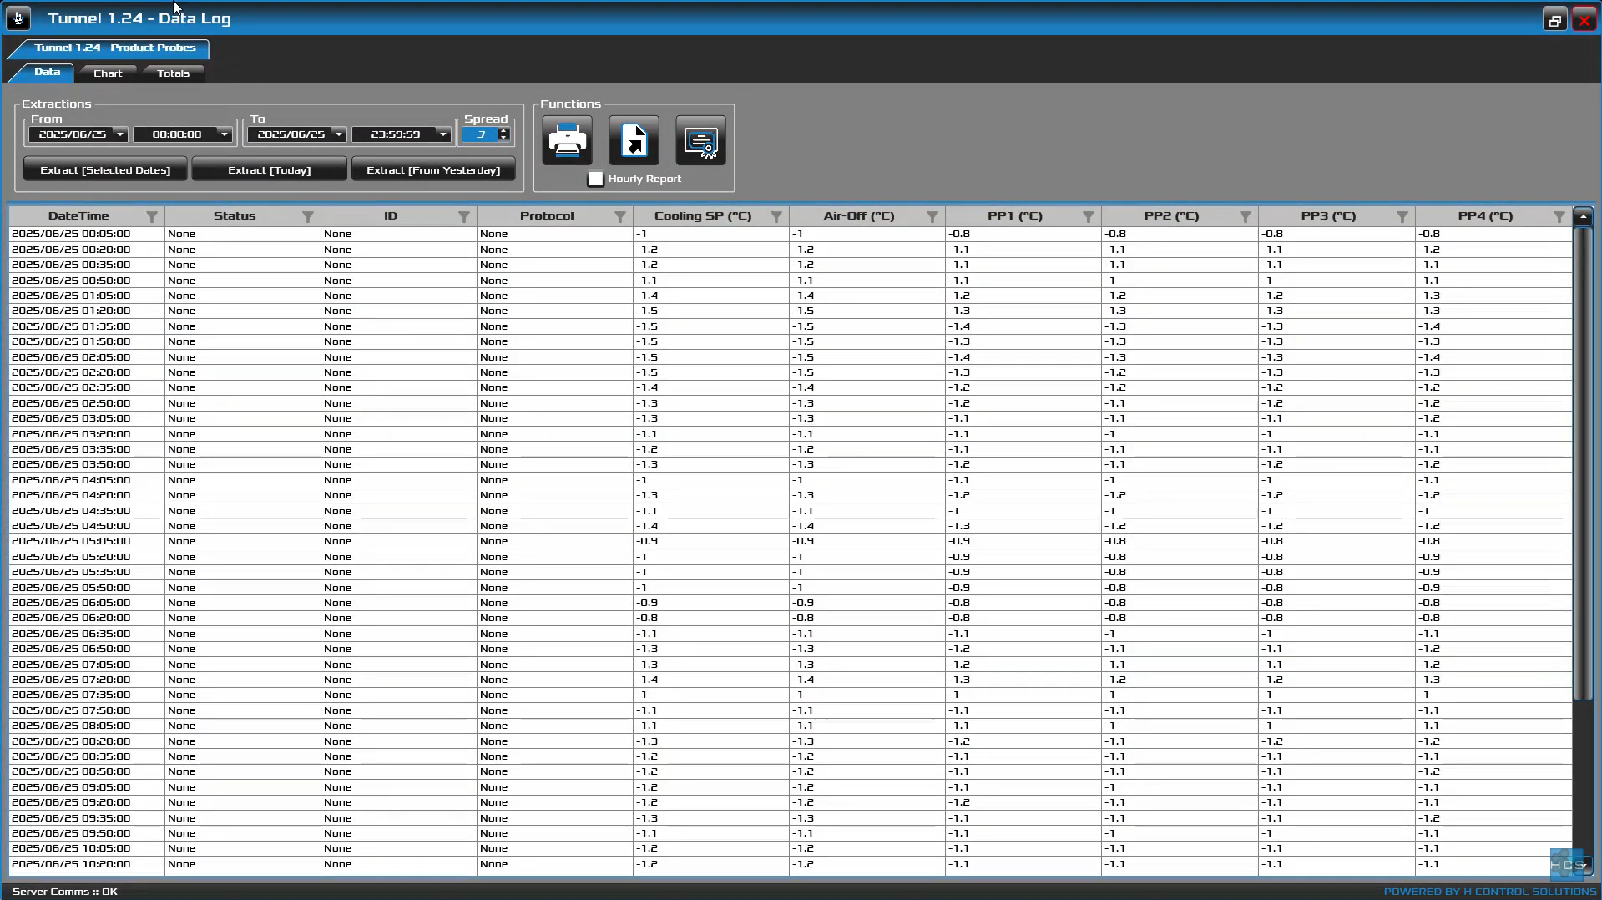Click the Print function icon
1602x900 pixels.
click(x=568, y=140)
